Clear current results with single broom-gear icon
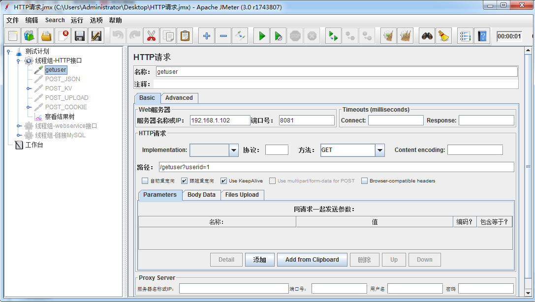The width and height of the screenshot is (535, 302). pos(388,36)
